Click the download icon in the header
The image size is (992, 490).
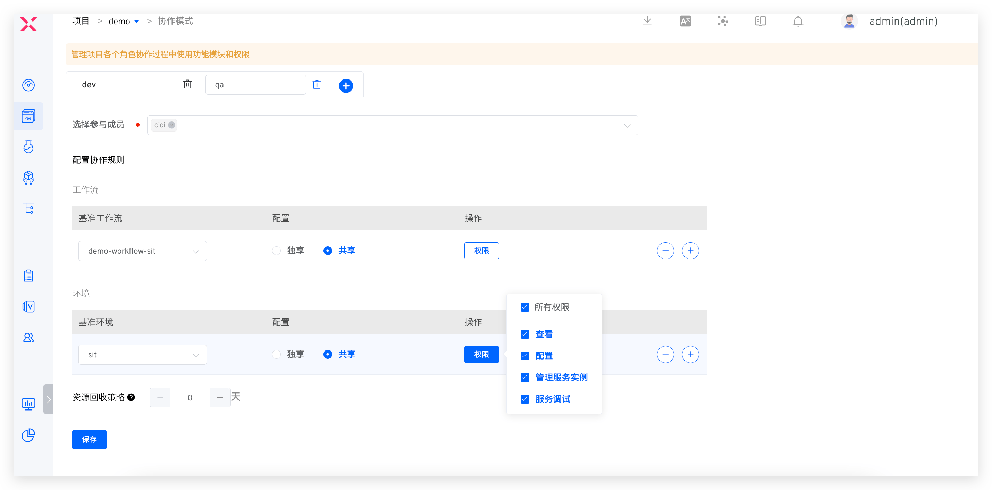click(647, 21)
